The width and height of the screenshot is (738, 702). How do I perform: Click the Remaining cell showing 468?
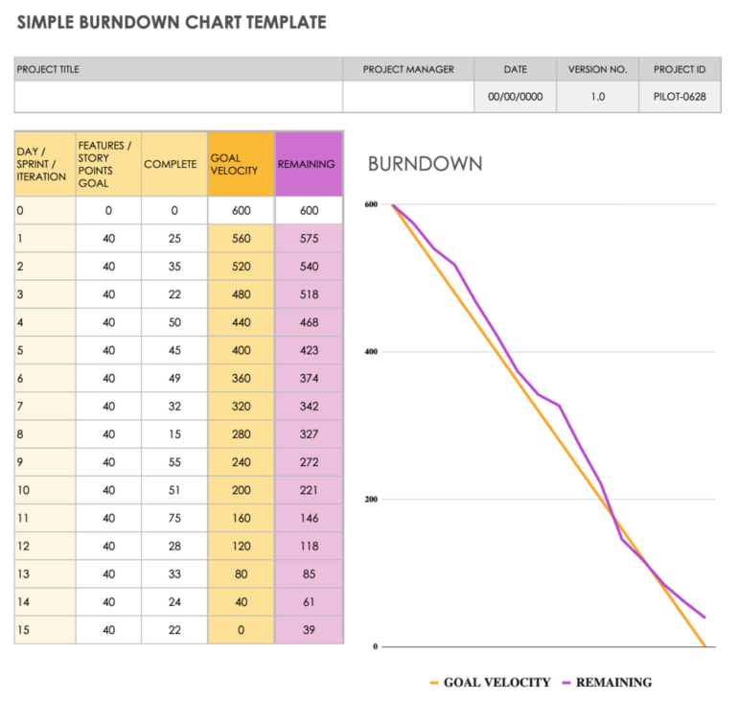(308, 322)
